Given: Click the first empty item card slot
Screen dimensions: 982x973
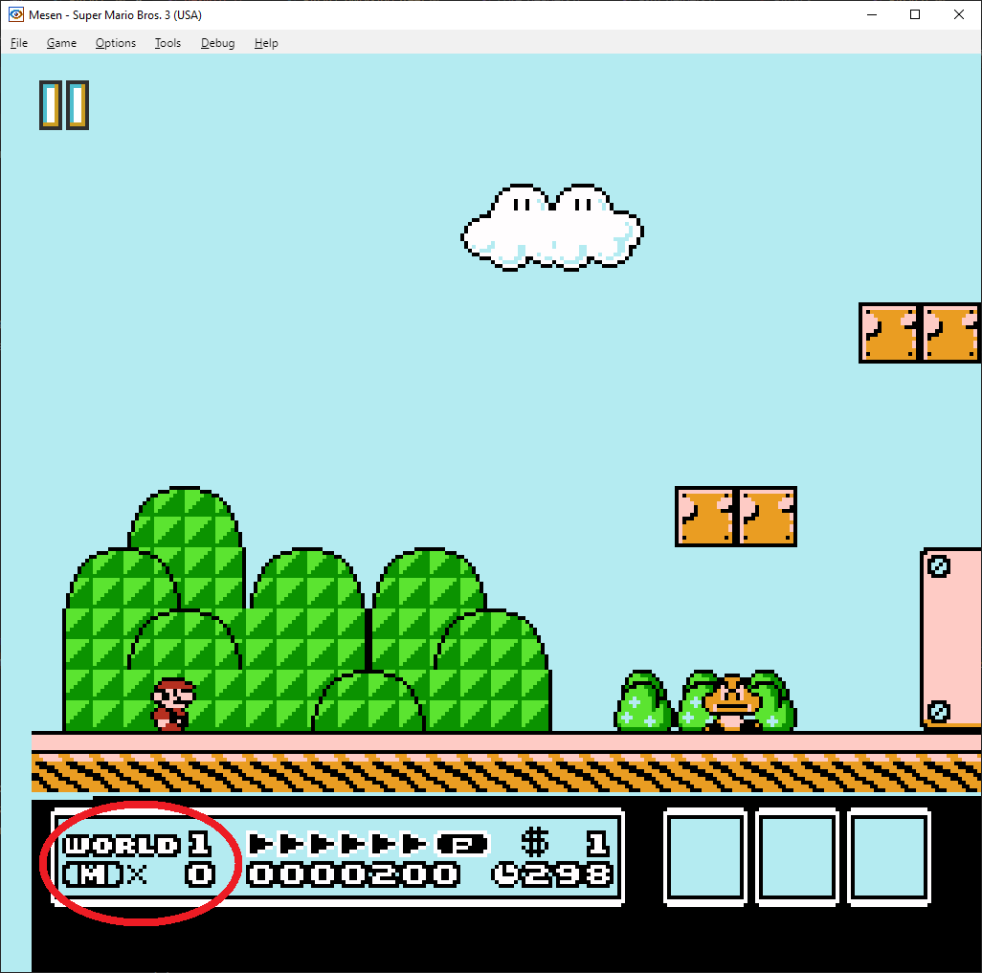Looking at the screenshot, I should tap(705, 856).
